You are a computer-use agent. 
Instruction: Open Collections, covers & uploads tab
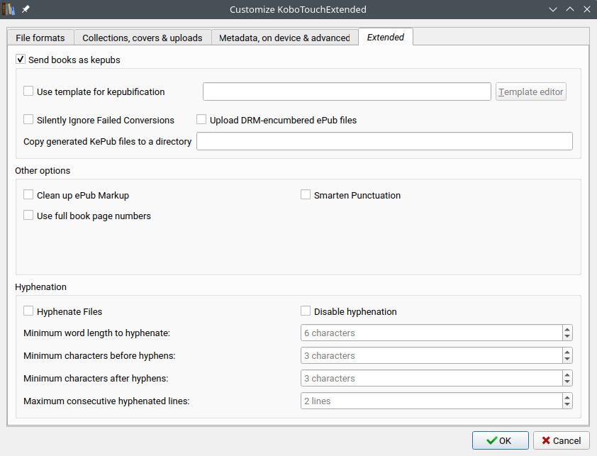pos(143,38)
